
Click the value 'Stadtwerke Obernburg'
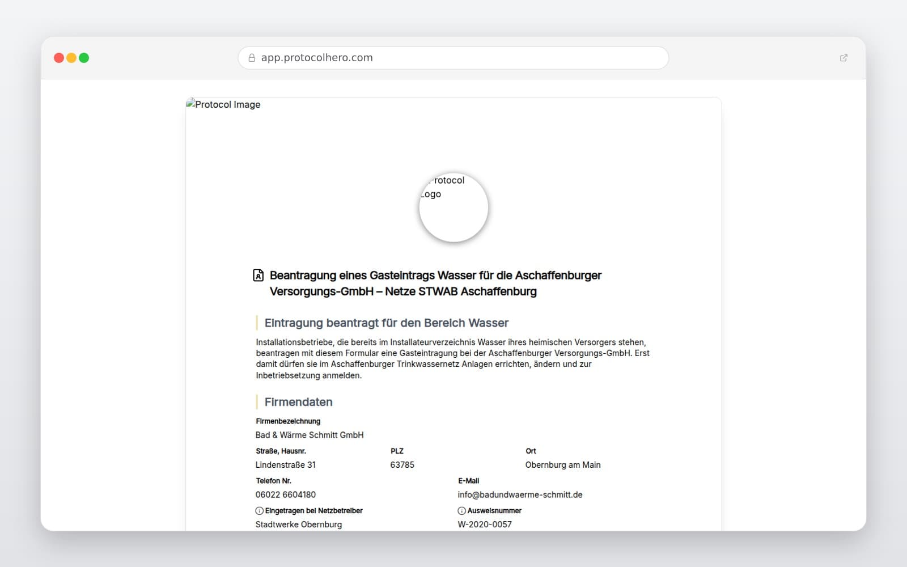(299, 524)
